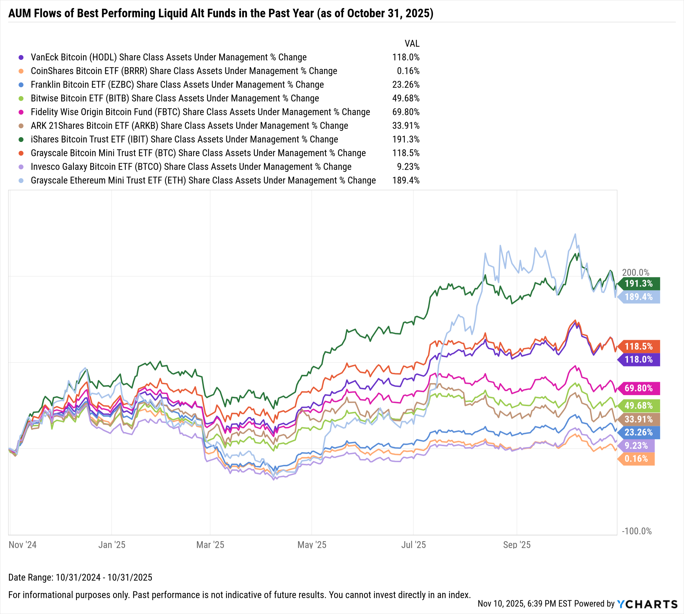Click the Date Range text below the chart
Screen dimensions: 684x614
point(80,577)
